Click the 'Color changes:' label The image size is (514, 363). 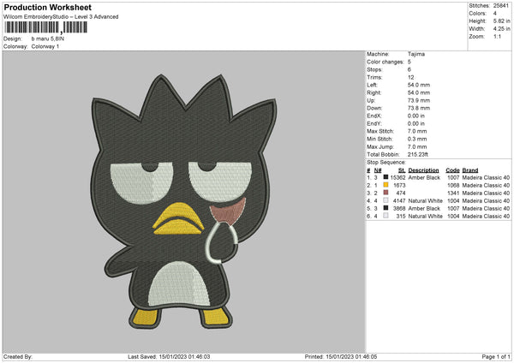[385, 62]
